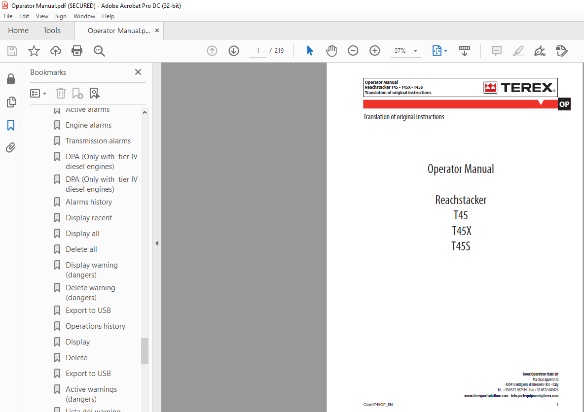Close the Bookmarks panel

point(138,72)
